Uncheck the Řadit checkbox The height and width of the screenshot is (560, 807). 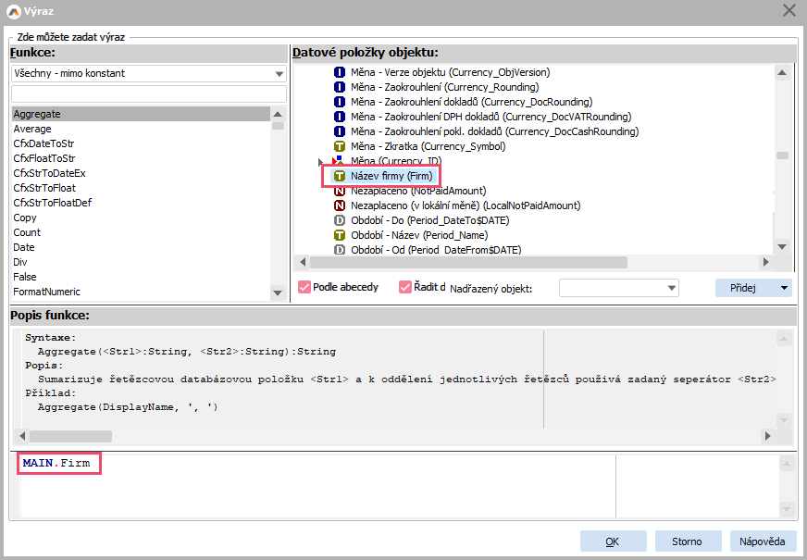click(x=404, y=288)
